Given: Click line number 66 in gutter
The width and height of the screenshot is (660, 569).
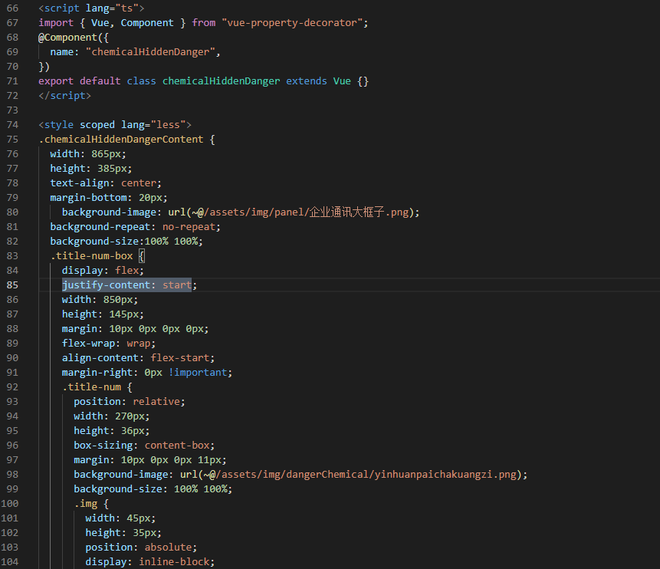Looking at the screenshot, I should point(12,8).
